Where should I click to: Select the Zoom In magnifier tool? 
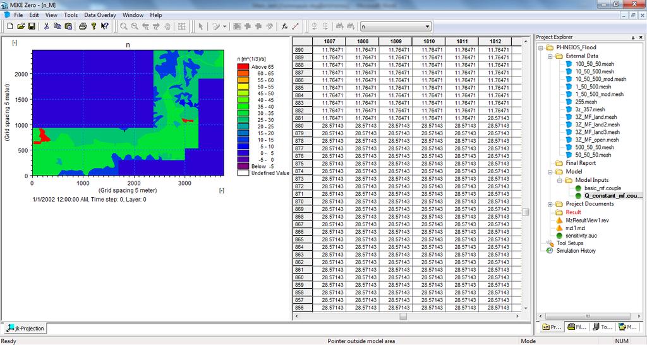(123, 26)
